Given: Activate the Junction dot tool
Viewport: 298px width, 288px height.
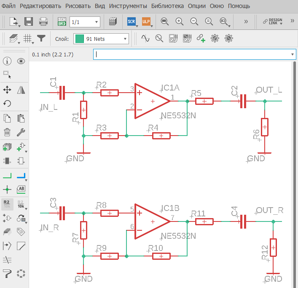Looking at the screenshot, I should [7, 189].
